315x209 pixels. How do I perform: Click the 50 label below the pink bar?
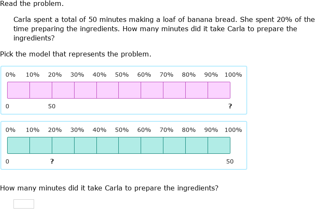[x=52, y=106]
